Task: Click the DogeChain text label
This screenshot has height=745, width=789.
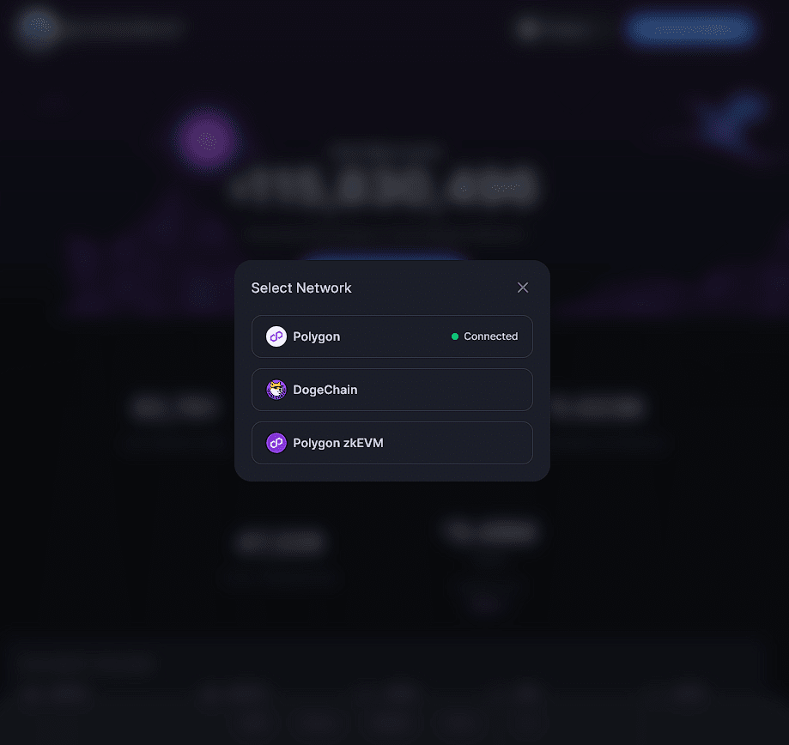Action: point(325,390)
